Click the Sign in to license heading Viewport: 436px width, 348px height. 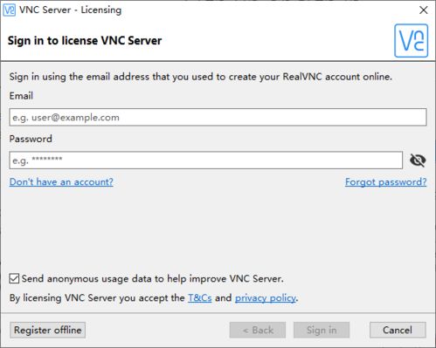[85, 40]
